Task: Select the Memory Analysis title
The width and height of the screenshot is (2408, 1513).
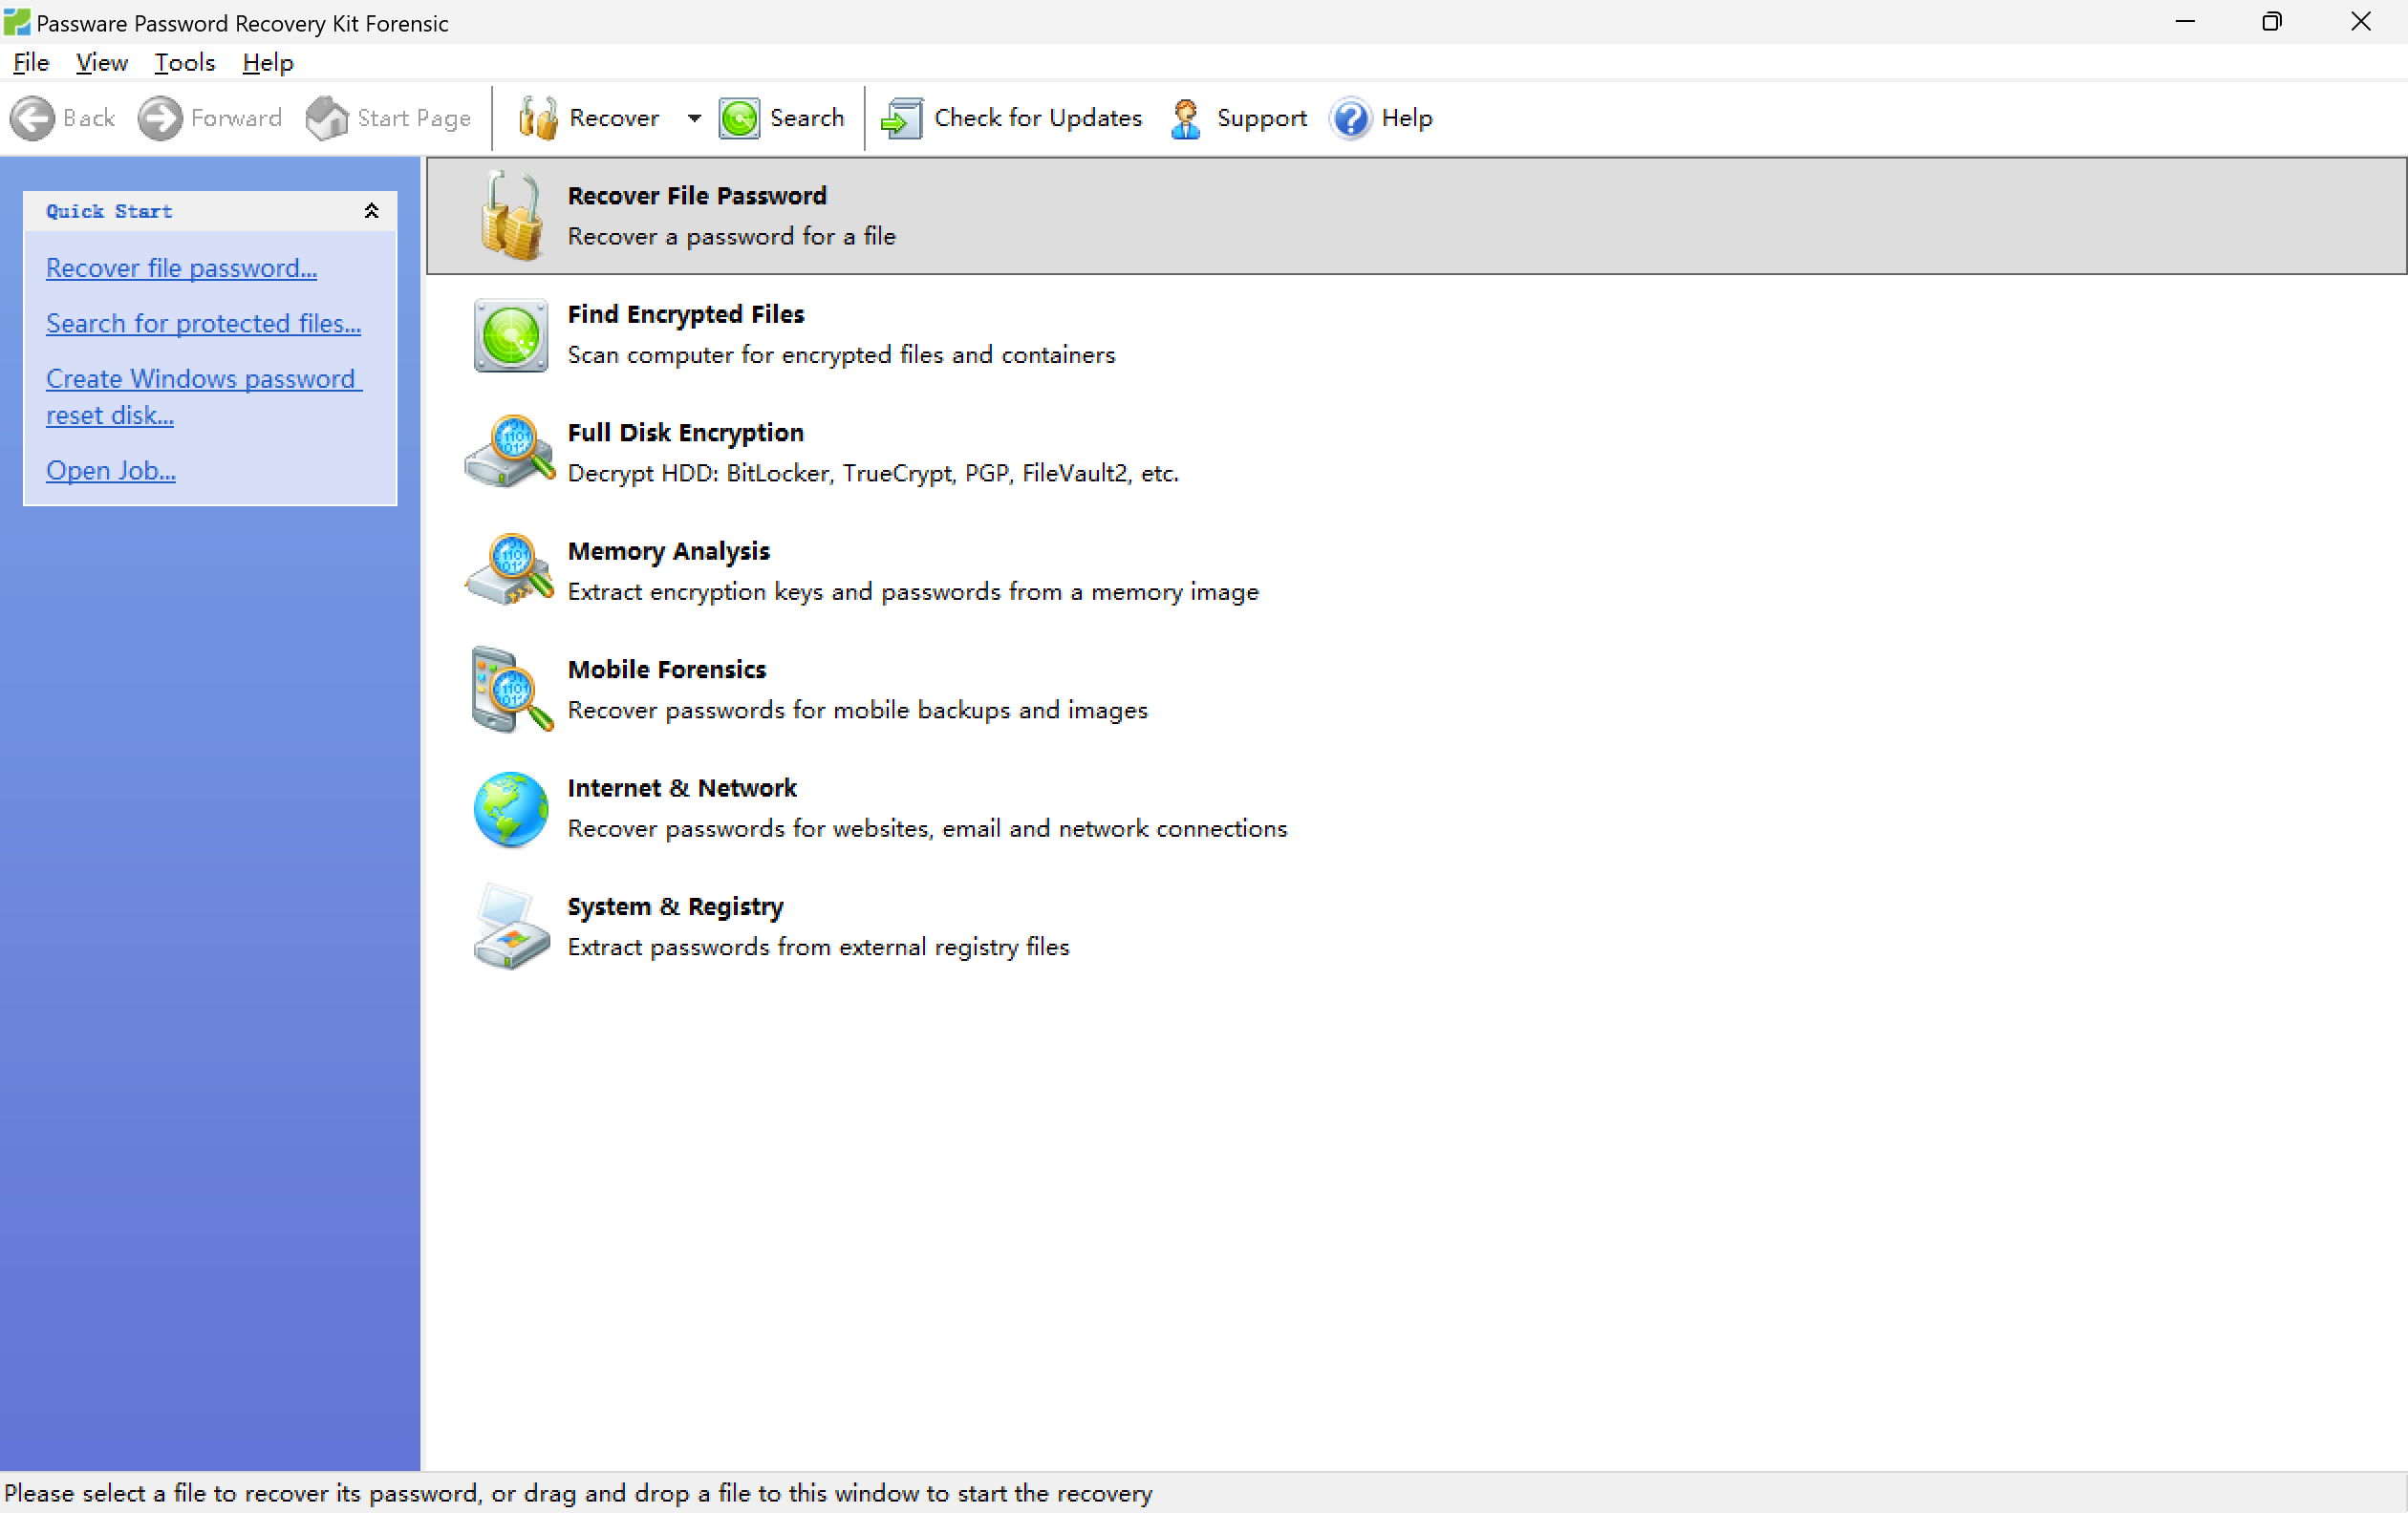Action: tap(669, 550)
